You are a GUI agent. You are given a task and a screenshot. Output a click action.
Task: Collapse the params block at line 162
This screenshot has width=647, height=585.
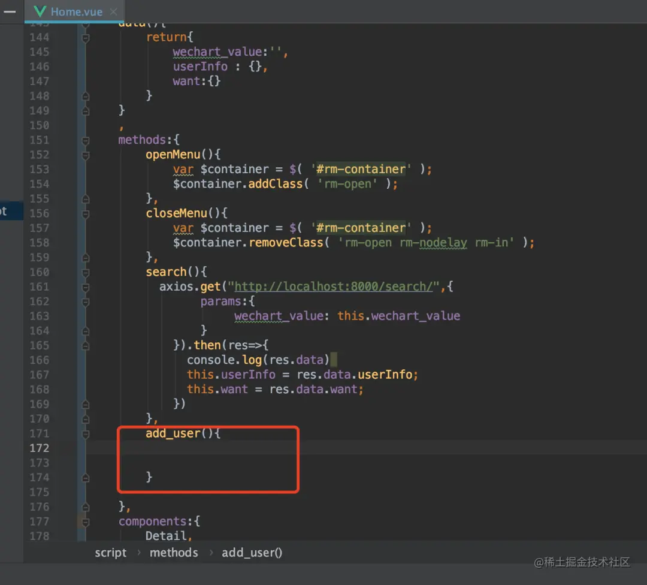tap(86, 301)
